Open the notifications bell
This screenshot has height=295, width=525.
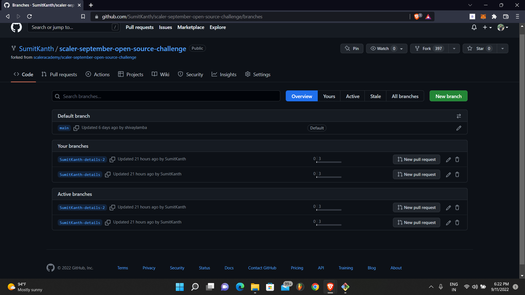click(x=474, y=27)
